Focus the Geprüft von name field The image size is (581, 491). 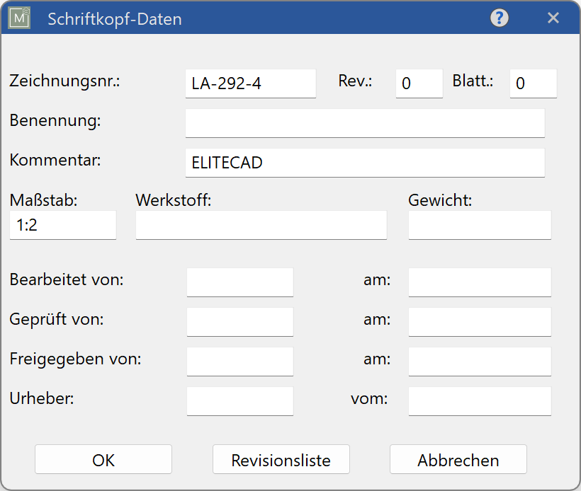pos(239,322)
